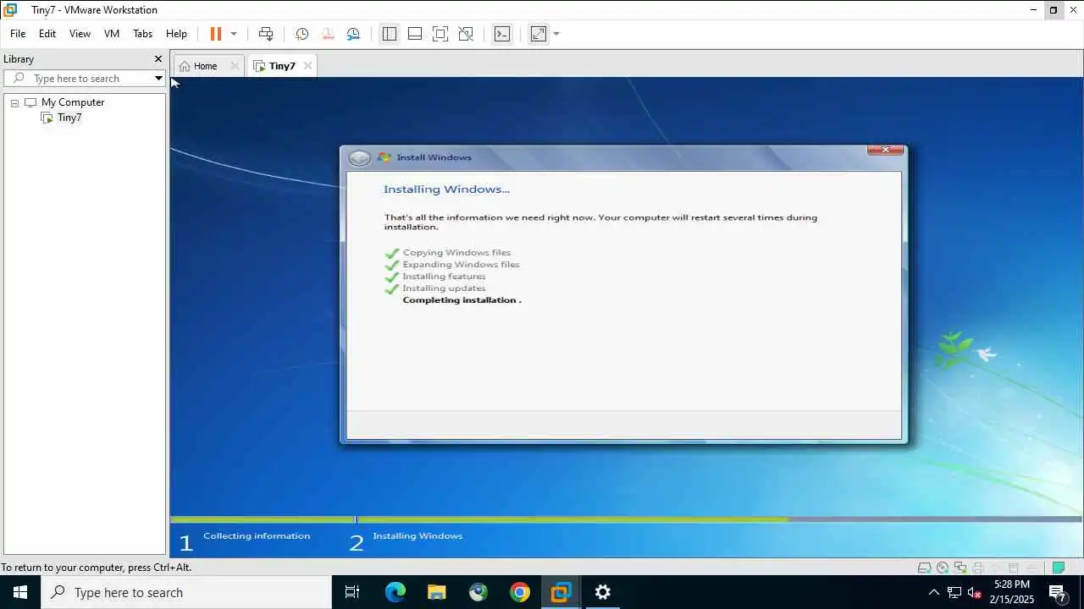Click the display device status icon
The image size is (1084, 609).
(x=1031, y=568)
